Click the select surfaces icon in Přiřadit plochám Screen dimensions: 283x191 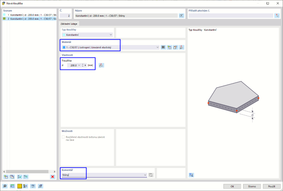point(277,16)
